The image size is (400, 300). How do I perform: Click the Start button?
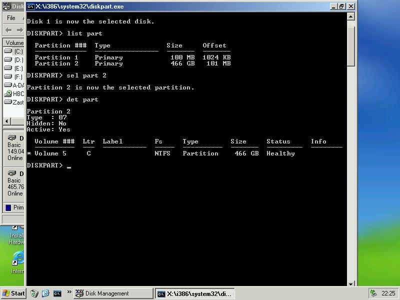[13, 293]
